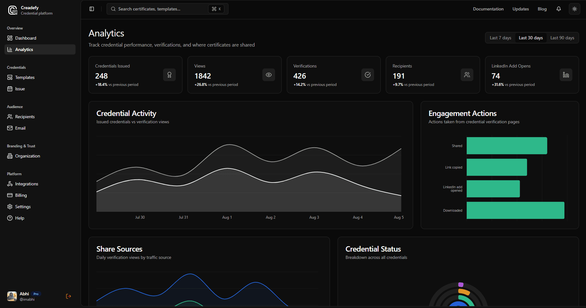
Task: Click the ⌘K shortcut badge
Action: (x=216, y=9)
